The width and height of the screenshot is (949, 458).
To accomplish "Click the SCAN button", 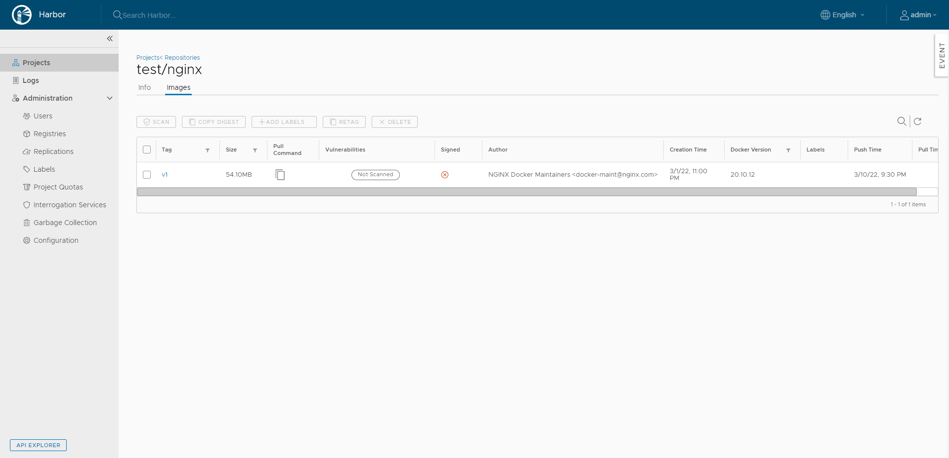I will click(x=156, y=122).
